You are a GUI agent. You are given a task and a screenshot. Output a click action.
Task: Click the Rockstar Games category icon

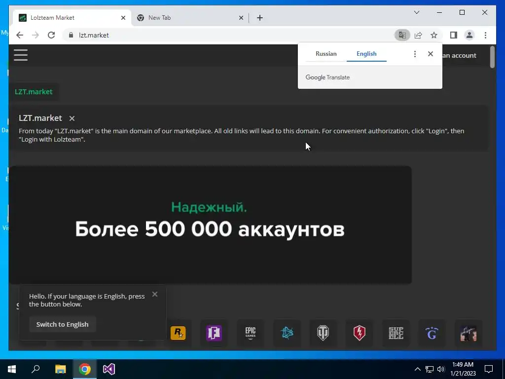(178, 333)
